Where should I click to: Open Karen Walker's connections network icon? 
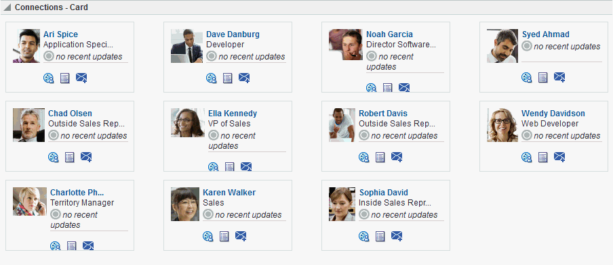pyautogui.click(x=208, y=237)
